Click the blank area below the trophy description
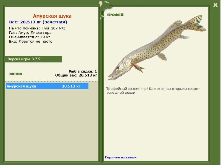221x165 pixels. coord(156,125)
